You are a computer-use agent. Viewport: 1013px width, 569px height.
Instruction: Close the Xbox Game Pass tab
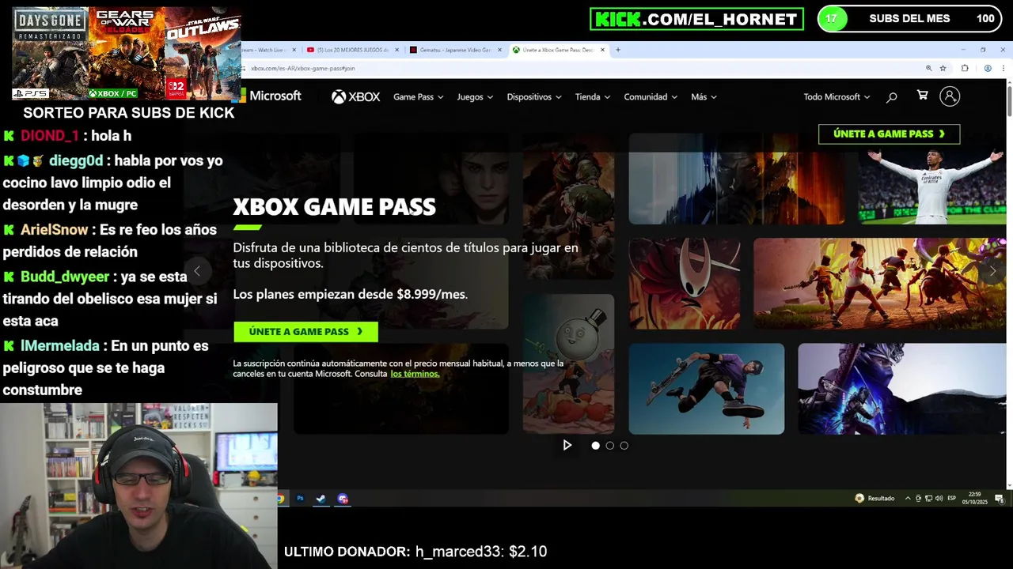click(602, 50)
